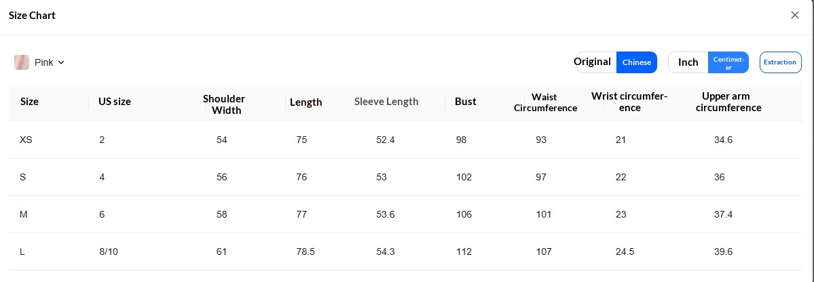Select the Centimeter unit option
Screen dimensions: 814x282
(728, 63)
